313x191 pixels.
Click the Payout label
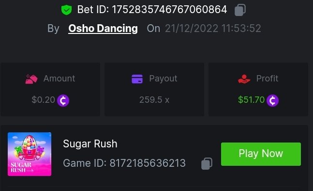[x=163, y=79]
